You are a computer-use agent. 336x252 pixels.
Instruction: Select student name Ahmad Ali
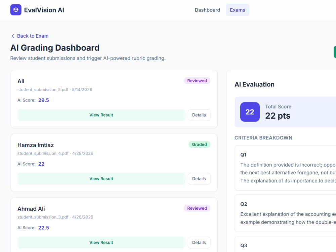pos(31,209)
